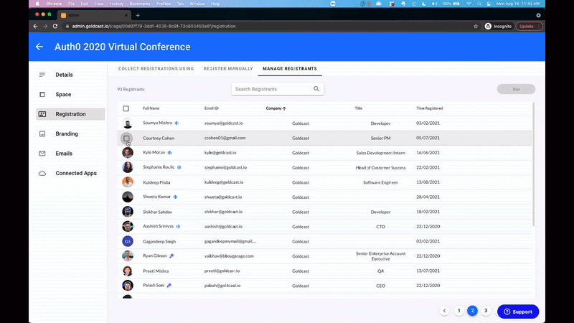Click email ccohen01@gmail.com

click(x=225, y=138)
